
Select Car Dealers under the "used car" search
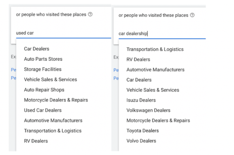37,49
